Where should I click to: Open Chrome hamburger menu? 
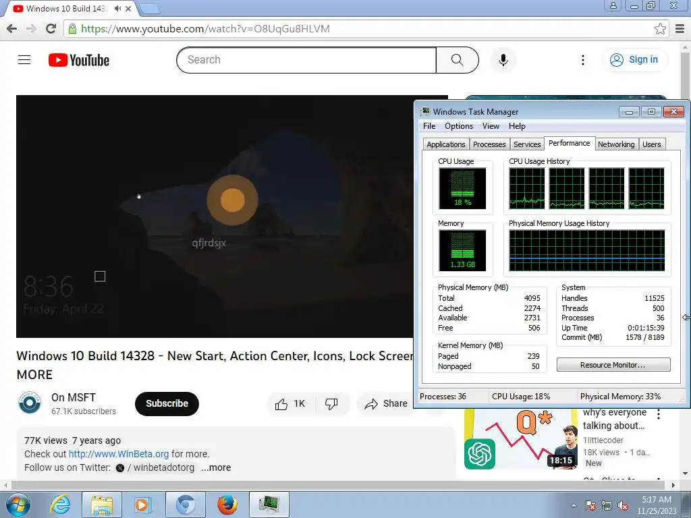680,29
